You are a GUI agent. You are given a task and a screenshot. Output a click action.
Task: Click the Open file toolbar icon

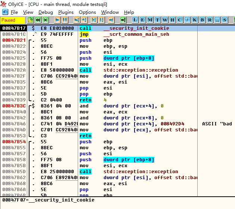coord(31,20)
